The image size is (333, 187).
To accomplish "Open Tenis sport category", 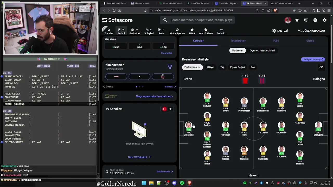I will click(x=162, y=31).
